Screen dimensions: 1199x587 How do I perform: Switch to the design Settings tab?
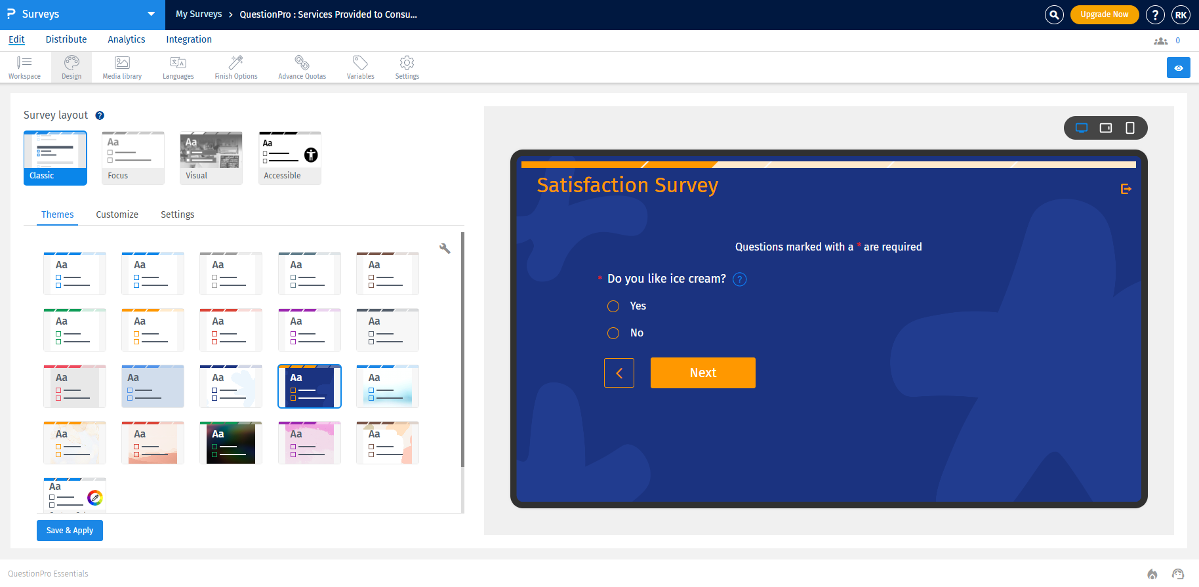pyautogui.click(x=177, y=214)
